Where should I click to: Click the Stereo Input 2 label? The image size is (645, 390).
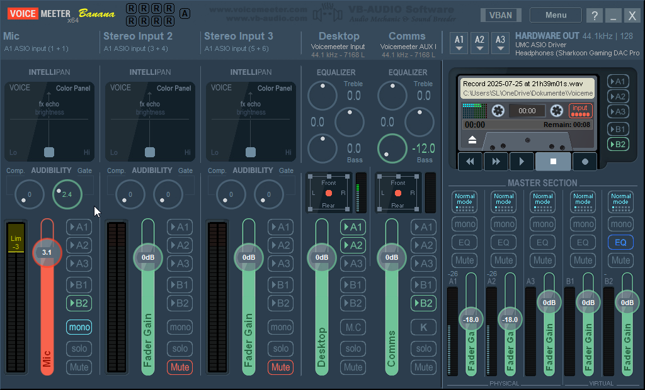[x=138, y=36]
